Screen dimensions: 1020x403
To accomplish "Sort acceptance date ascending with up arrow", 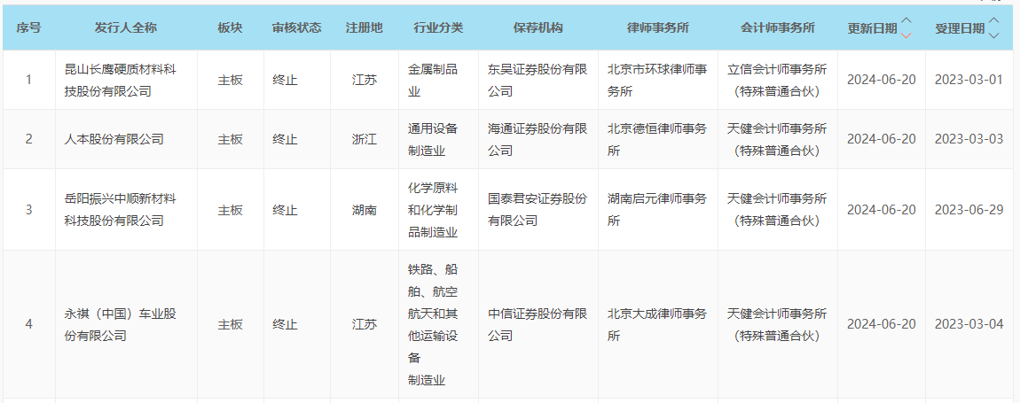I will 993,20.
